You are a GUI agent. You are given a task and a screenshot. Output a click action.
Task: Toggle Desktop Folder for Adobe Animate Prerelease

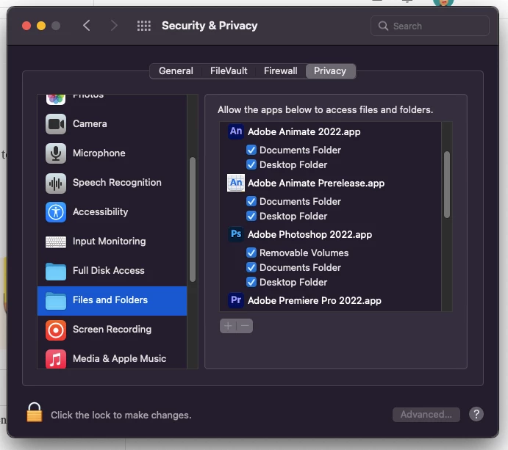point(251,216)
